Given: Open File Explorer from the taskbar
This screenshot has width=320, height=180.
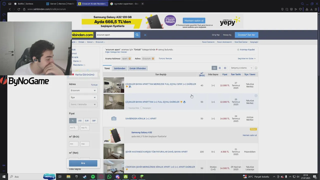Looking at the screenshot, I should 68,177.
